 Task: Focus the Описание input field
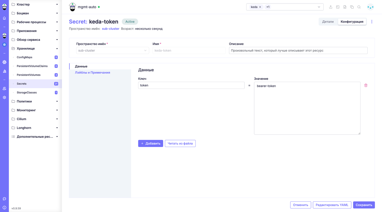coord(298,50)
